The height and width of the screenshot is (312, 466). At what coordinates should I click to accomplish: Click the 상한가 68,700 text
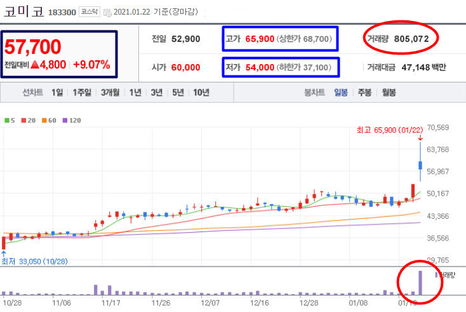click(304, 39)
